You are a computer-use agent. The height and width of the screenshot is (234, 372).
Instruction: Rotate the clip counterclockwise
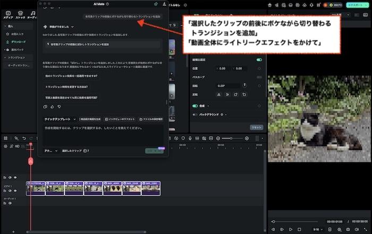click(x=244, y=95)
